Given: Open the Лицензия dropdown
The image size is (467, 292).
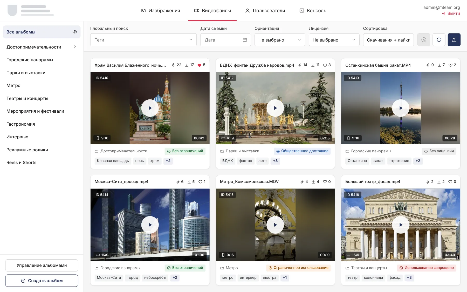Looking at the screenshot, I should 334,40.
